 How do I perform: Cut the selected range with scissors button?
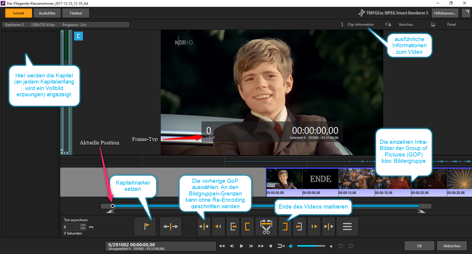point(266,227)
